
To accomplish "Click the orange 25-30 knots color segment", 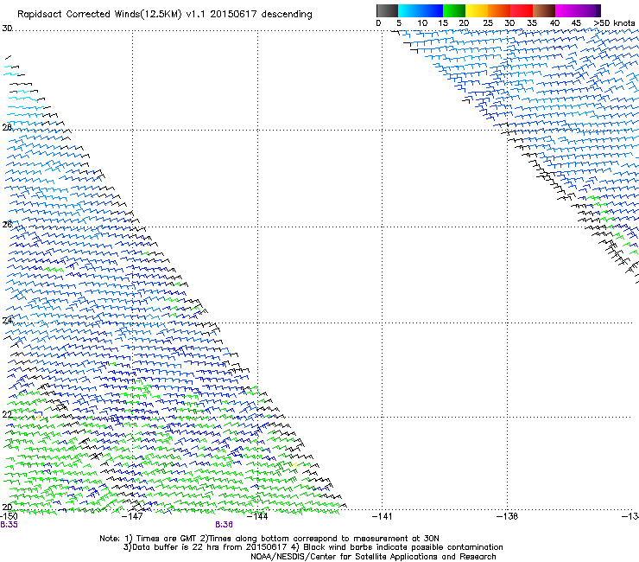I will [499, 10].
